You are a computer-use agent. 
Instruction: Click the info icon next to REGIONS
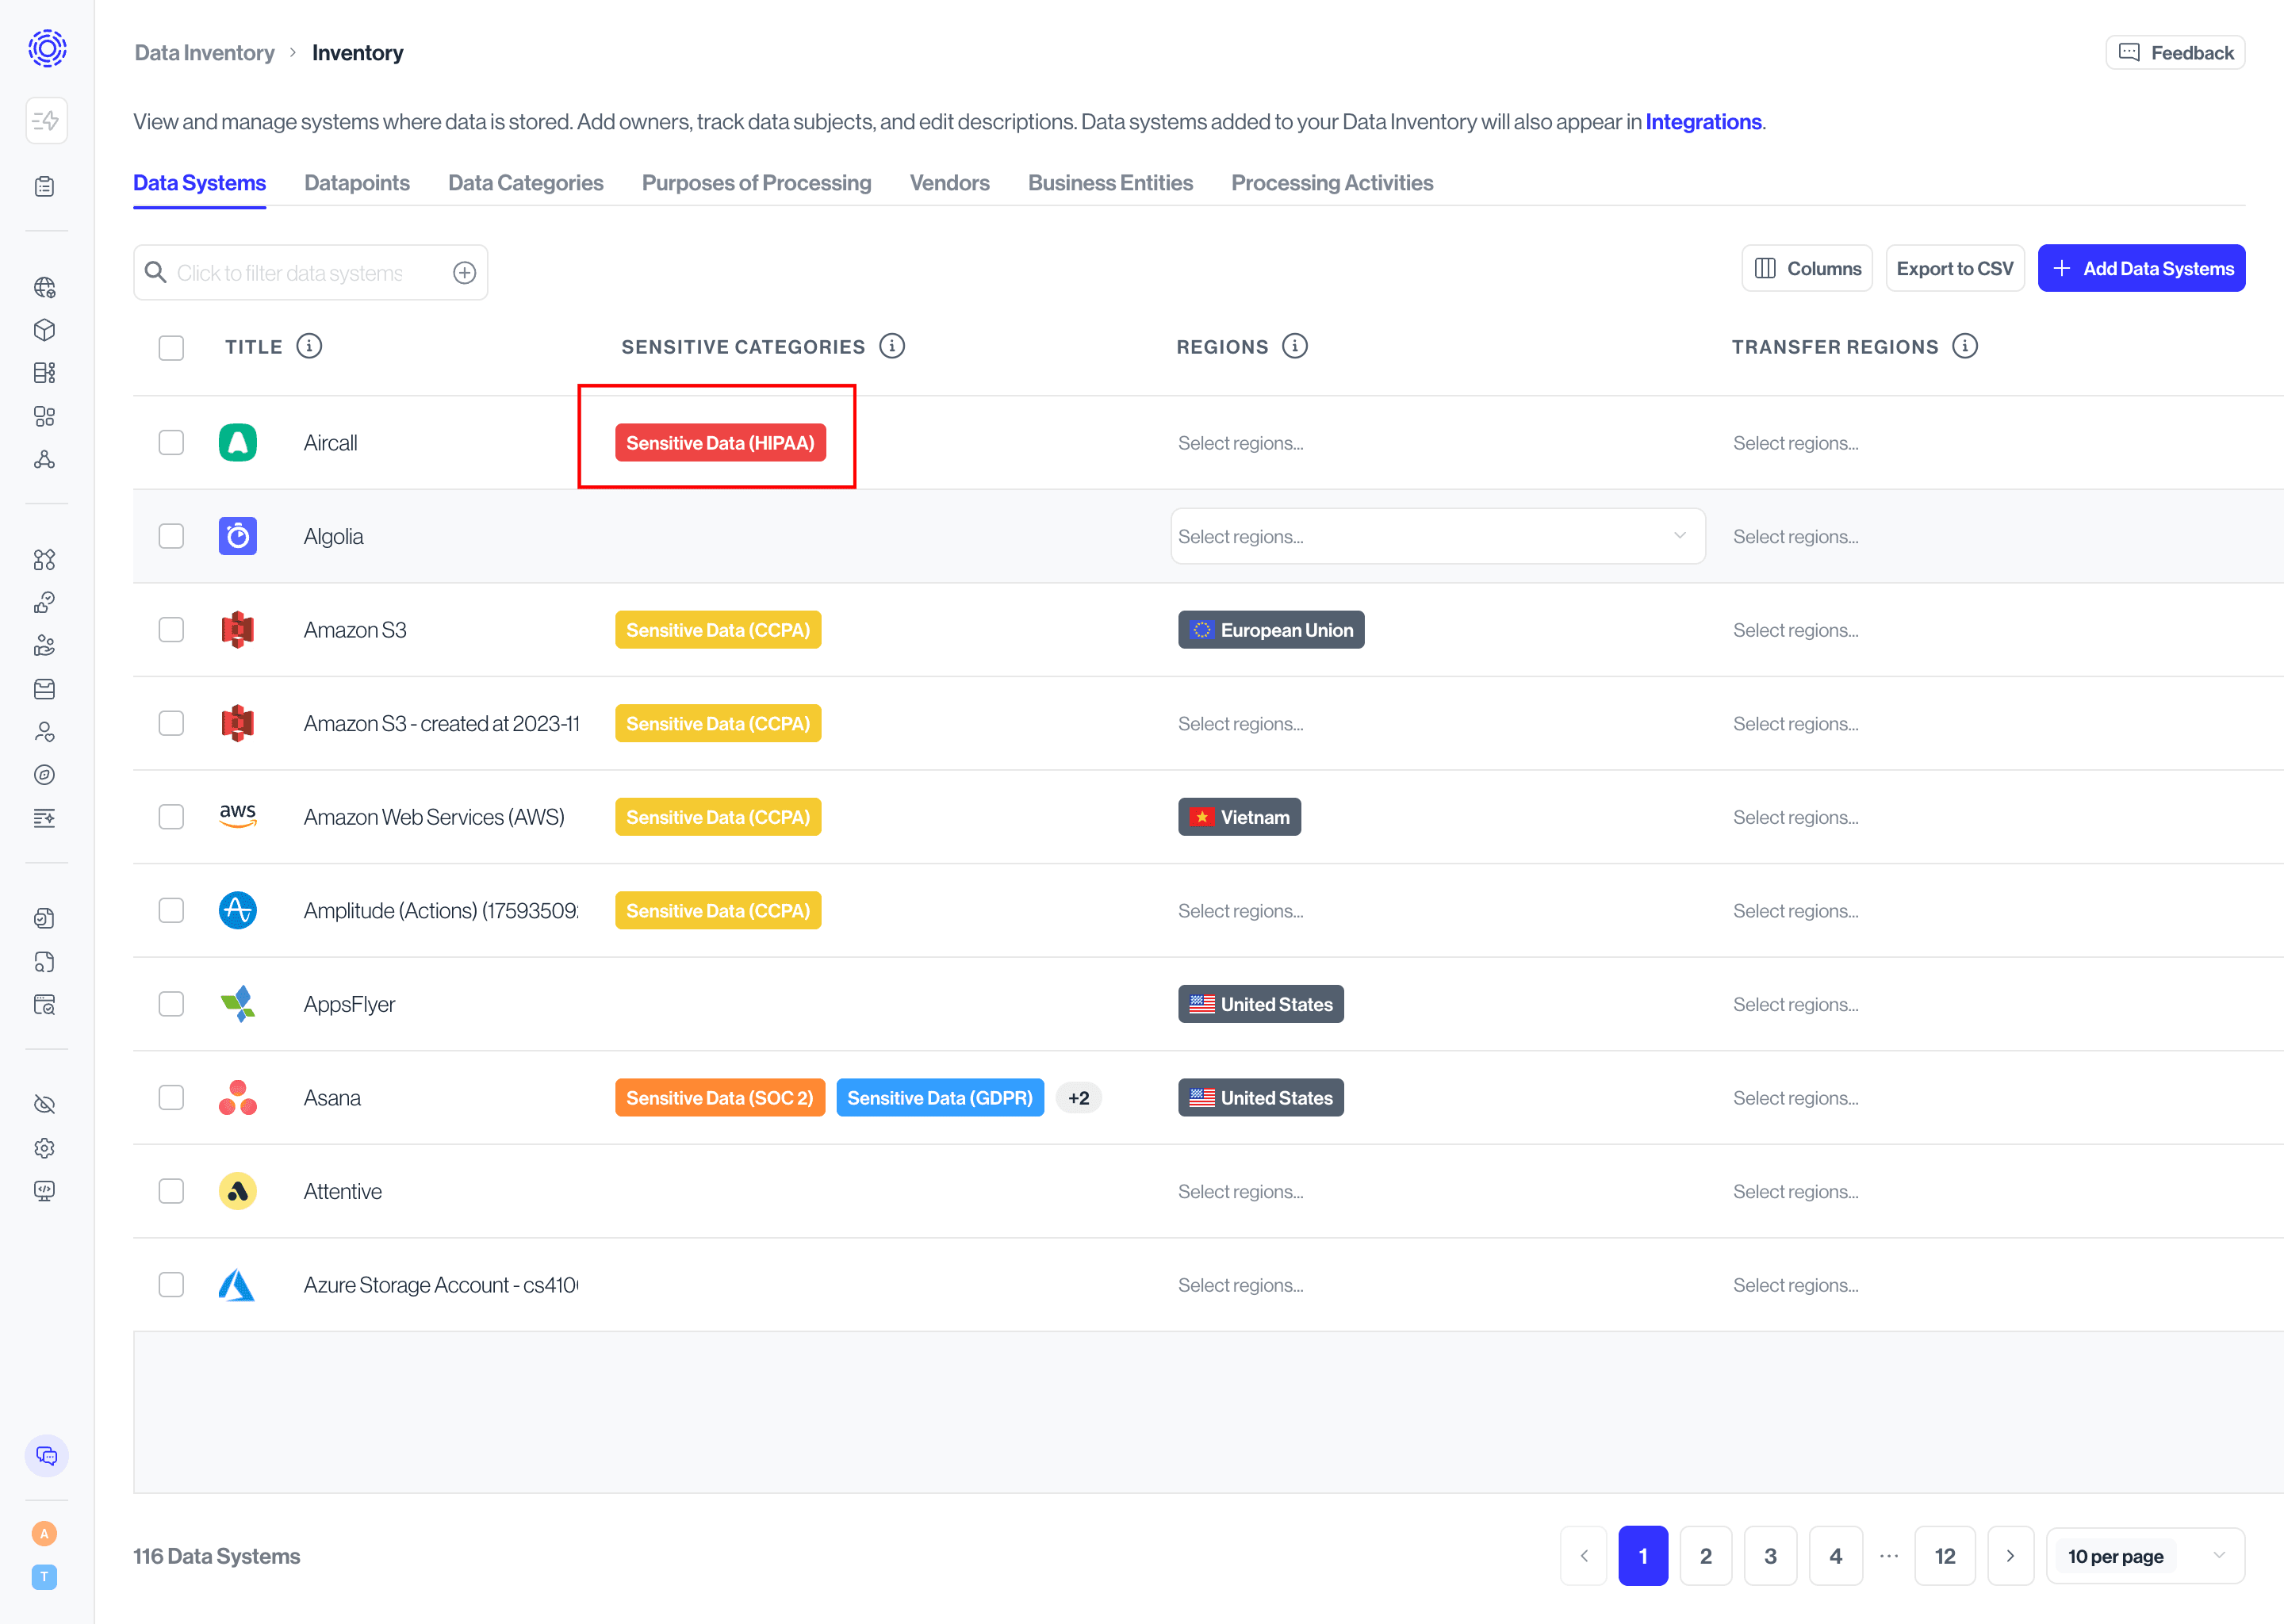(x=1295, y=346)
